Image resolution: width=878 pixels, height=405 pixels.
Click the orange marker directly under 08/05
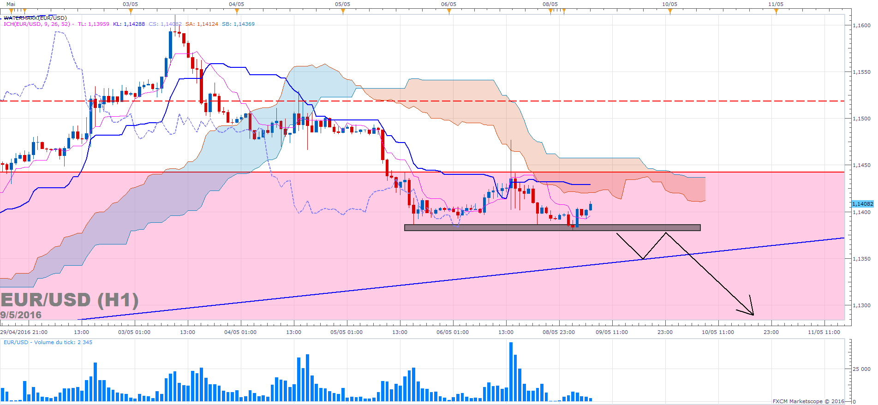click(x=550, y=12)
